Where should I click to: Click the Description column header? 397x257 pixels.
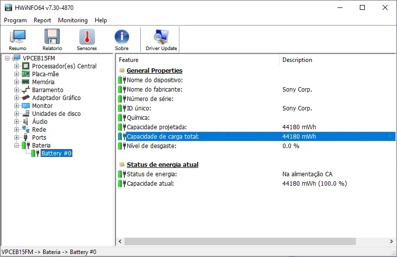(338, 60)
